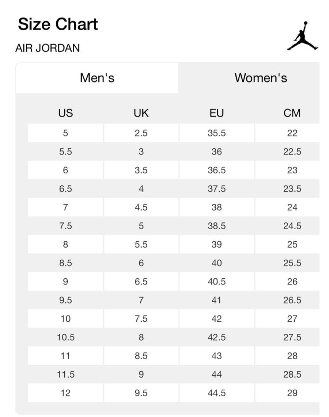Click EU size 44.5 cell
Screen dimensions: 329x417
216,393
